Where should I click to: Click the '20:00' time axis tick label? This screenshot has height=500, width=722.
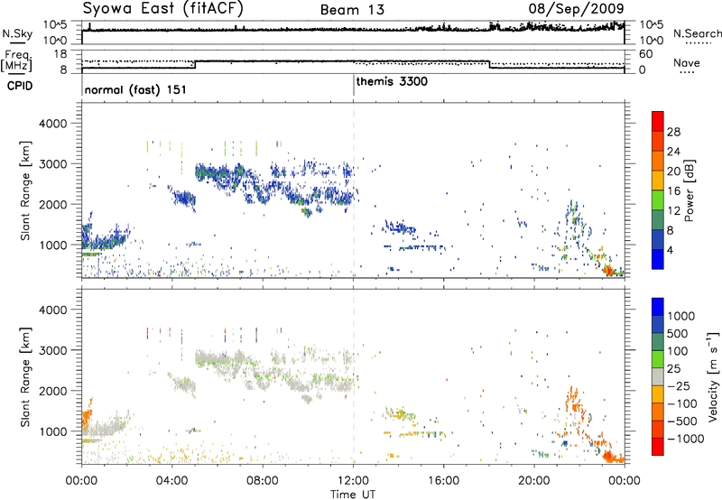pos(534,481)
